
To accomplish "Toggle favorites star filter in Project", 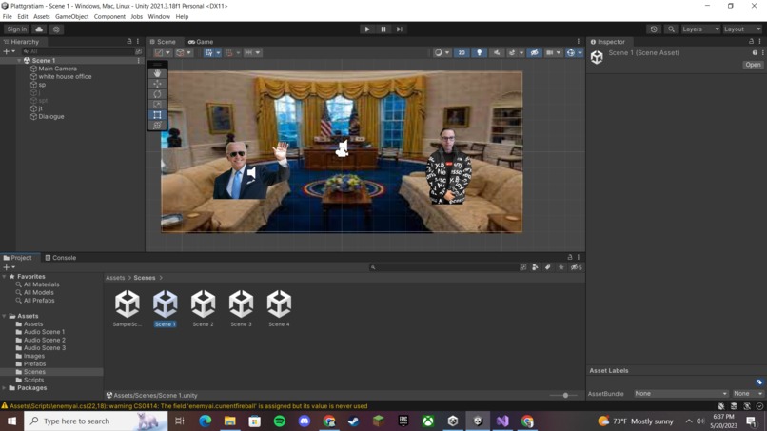I will 561,267.
